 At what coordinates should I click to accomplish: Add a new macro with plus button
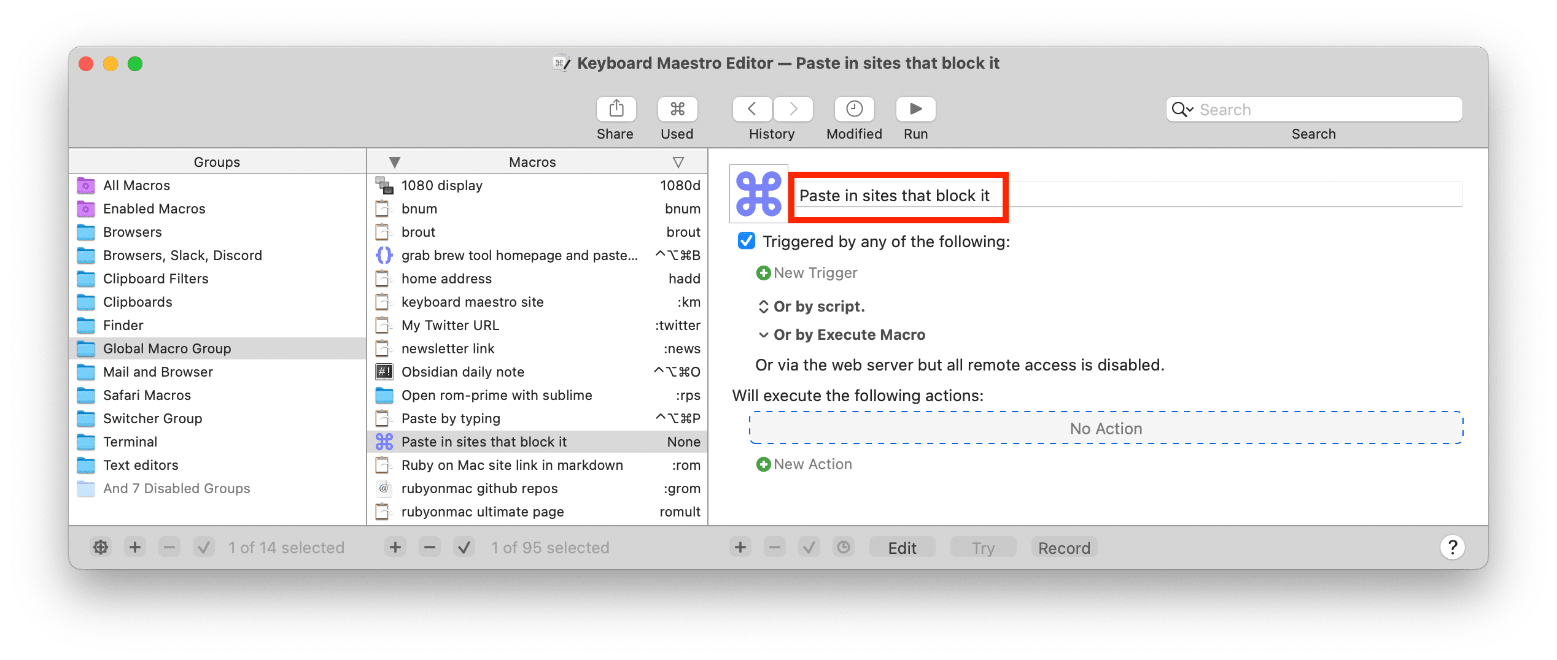pos(395,547)
